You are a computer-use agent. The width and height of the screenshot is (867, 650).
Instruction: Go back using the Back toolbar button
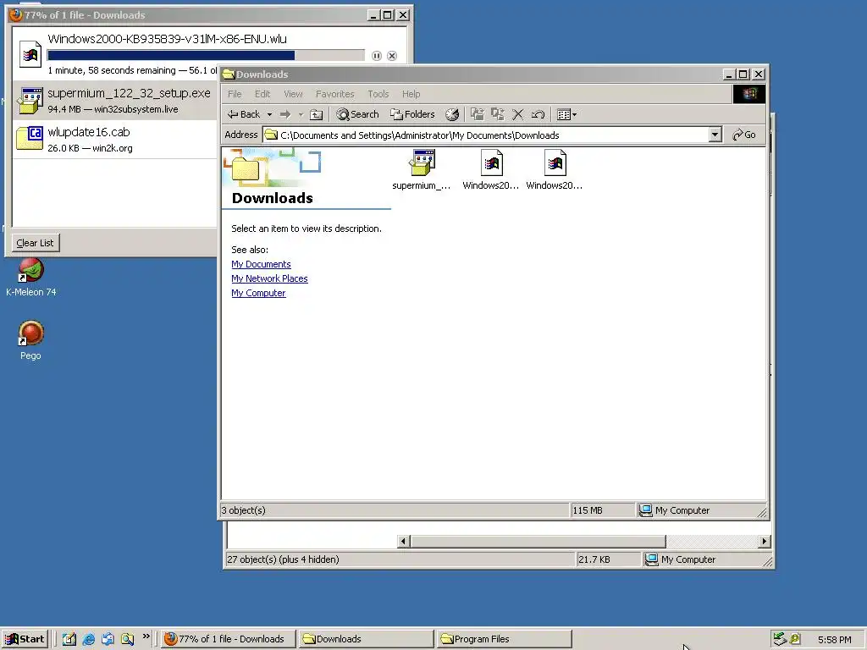coord(244,114)
